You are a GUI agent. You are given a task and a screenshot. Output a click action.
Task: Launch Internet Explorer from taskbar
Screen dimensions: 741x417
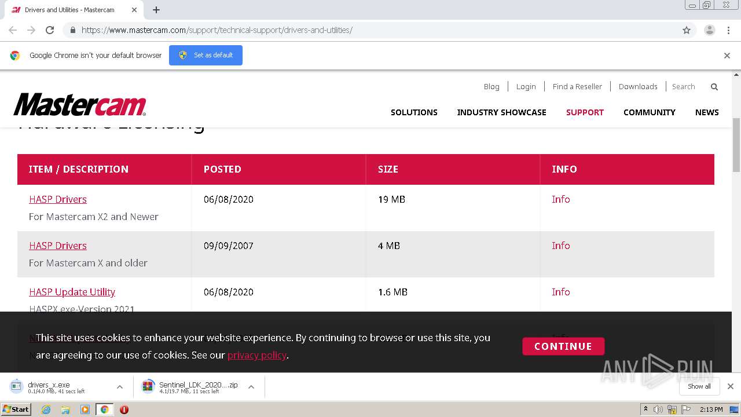[x=46, y=409]
